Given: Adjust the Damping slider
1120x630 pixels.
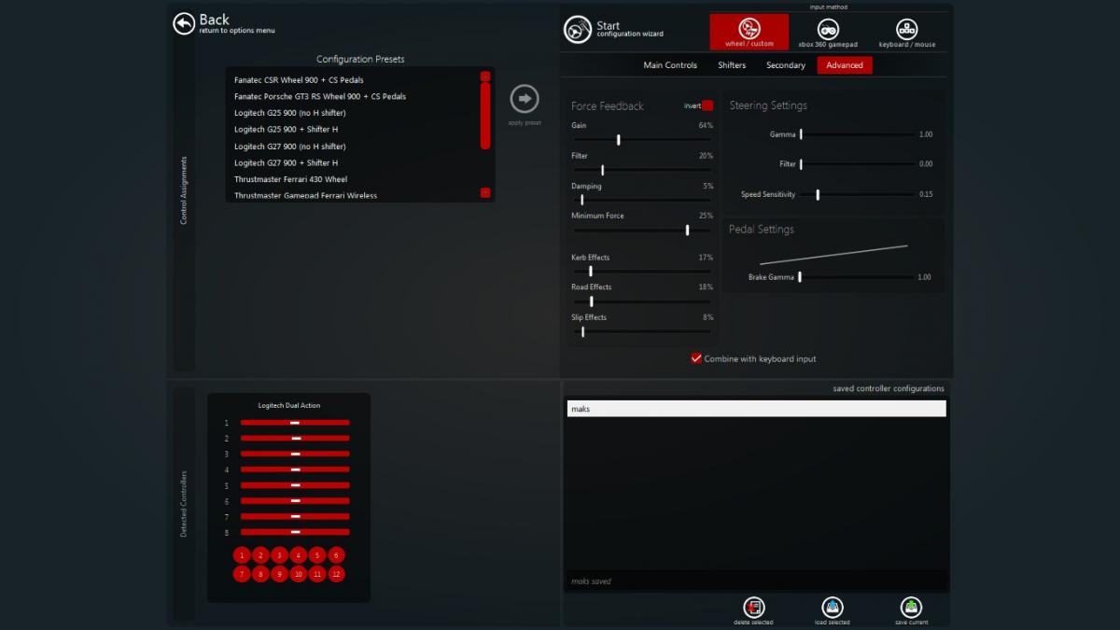Looking at the screenshot, I should pos(642,200).
